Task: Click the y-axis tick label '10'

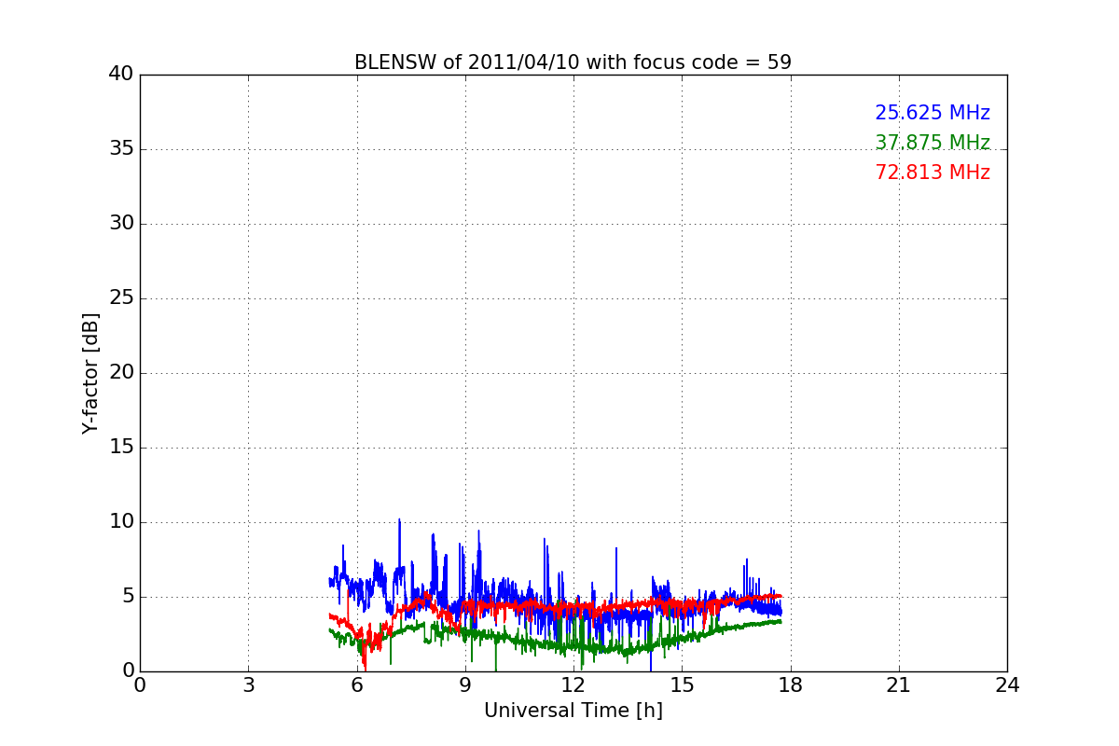Action: click(x=121, y=522)
